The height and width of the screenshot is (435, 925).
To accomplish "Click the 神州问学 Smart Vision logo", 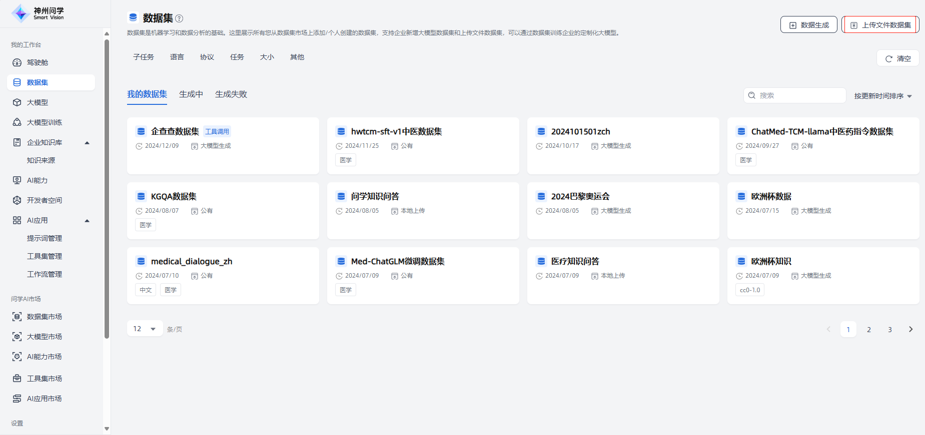I will 38,13.
